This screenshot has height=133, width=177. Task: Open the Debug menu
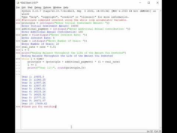click(x=38, y=7)
